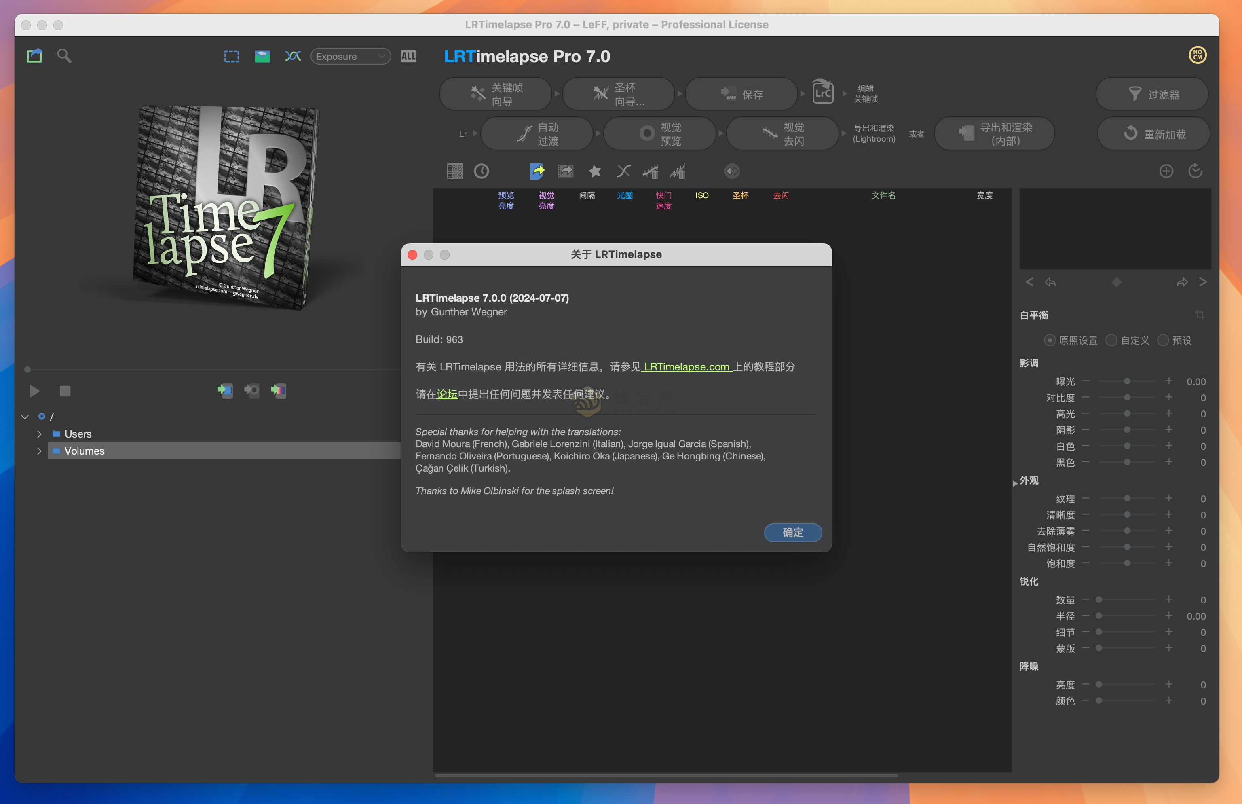The width and height of the screenshot is (1242, 804).
Task: Click the 文件名 column header
Action: tap(883, 195)
